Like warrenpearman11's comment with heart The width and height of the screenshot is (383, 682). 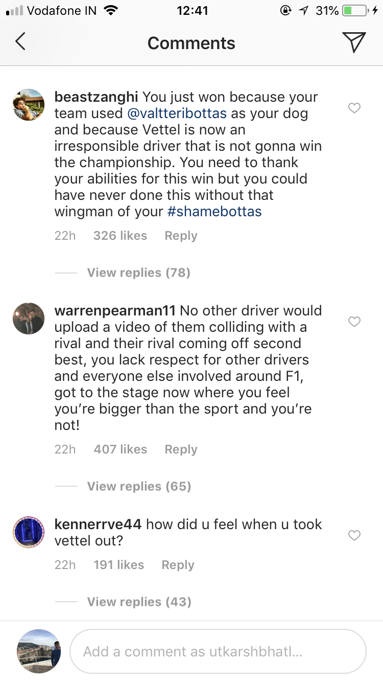point(354,322)
